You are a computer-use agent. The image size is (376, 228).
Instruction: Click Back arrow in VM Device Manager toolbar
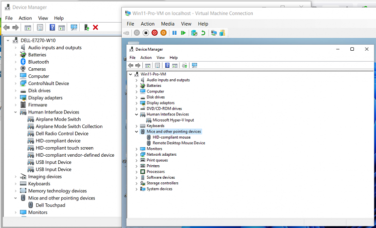click(131, 65)
